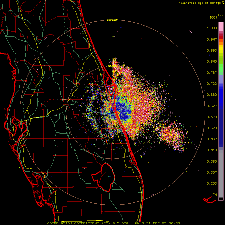Click the radar site marker at ring center

112,113
